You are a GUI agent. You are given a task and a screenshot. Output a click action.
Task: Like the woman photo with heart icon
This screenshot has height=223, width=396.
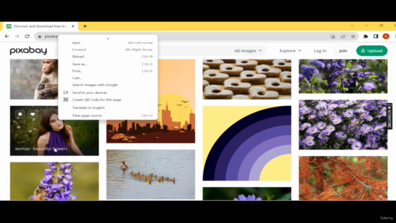33,115
